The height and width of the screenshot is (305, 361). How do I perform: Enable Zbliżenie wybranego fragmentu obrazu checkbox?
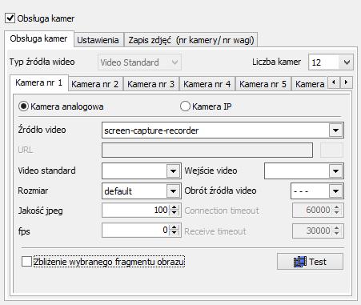26,262
